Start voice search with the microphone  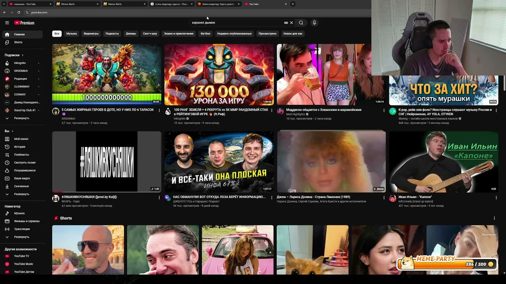pos(314,23)
